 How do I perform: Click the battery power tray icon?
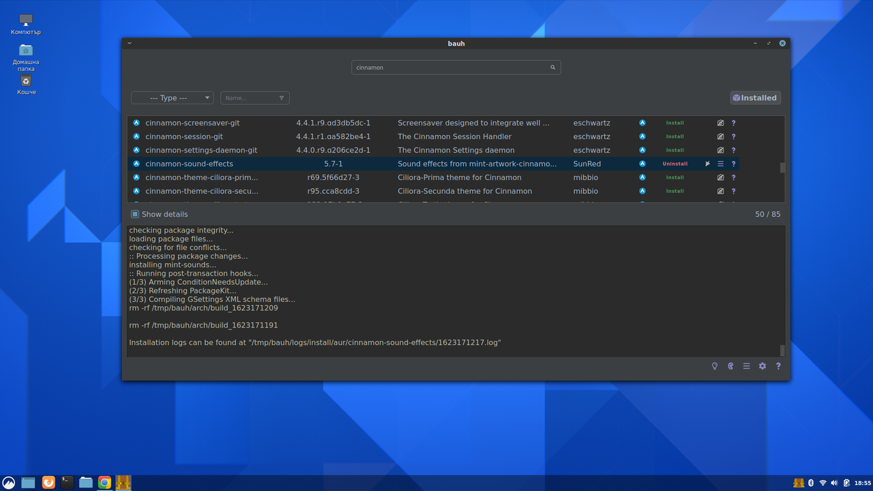pos(846,483)
